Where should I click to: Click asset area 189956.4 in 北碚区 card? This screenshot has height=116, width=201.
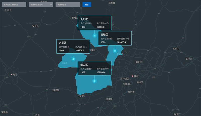(121, 42)
